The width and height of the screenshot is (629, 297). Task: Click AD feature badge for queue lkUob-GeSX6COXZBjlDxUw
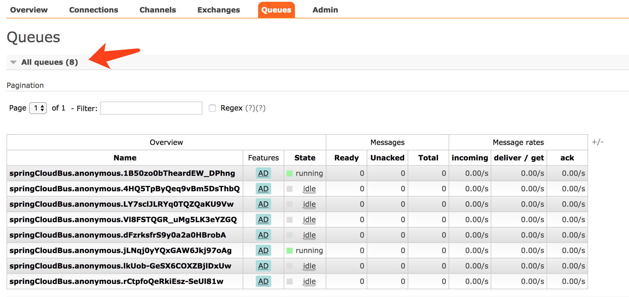coord(263,266)
